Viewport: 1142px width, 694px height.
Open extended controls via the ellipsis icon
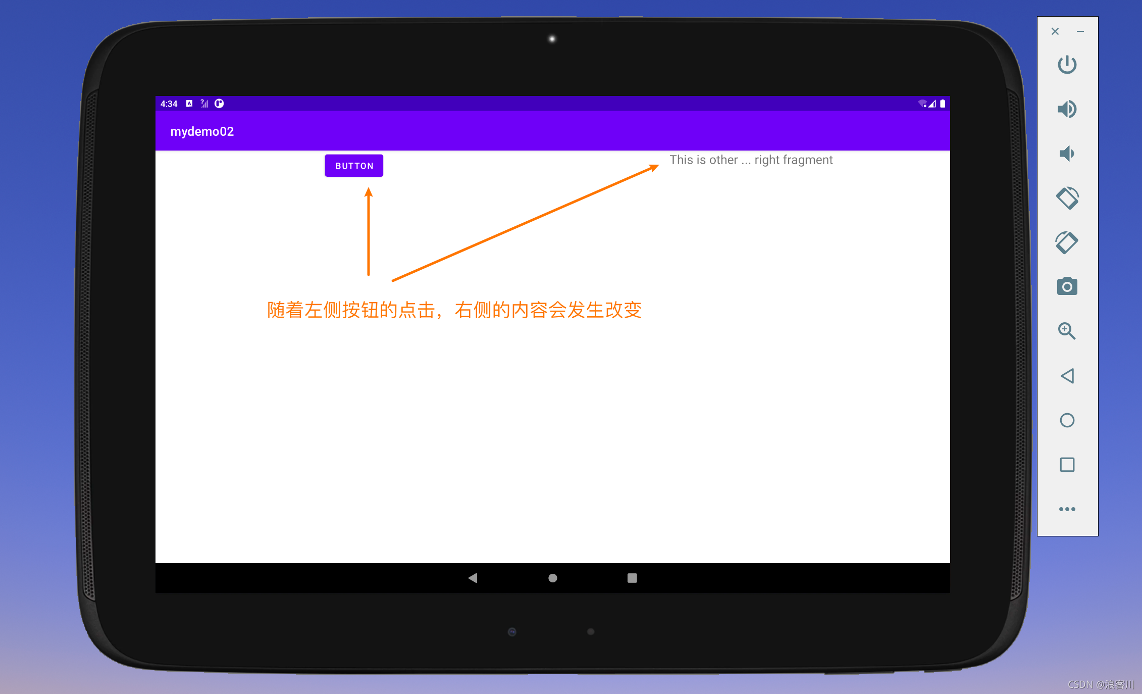[1067, 509]
